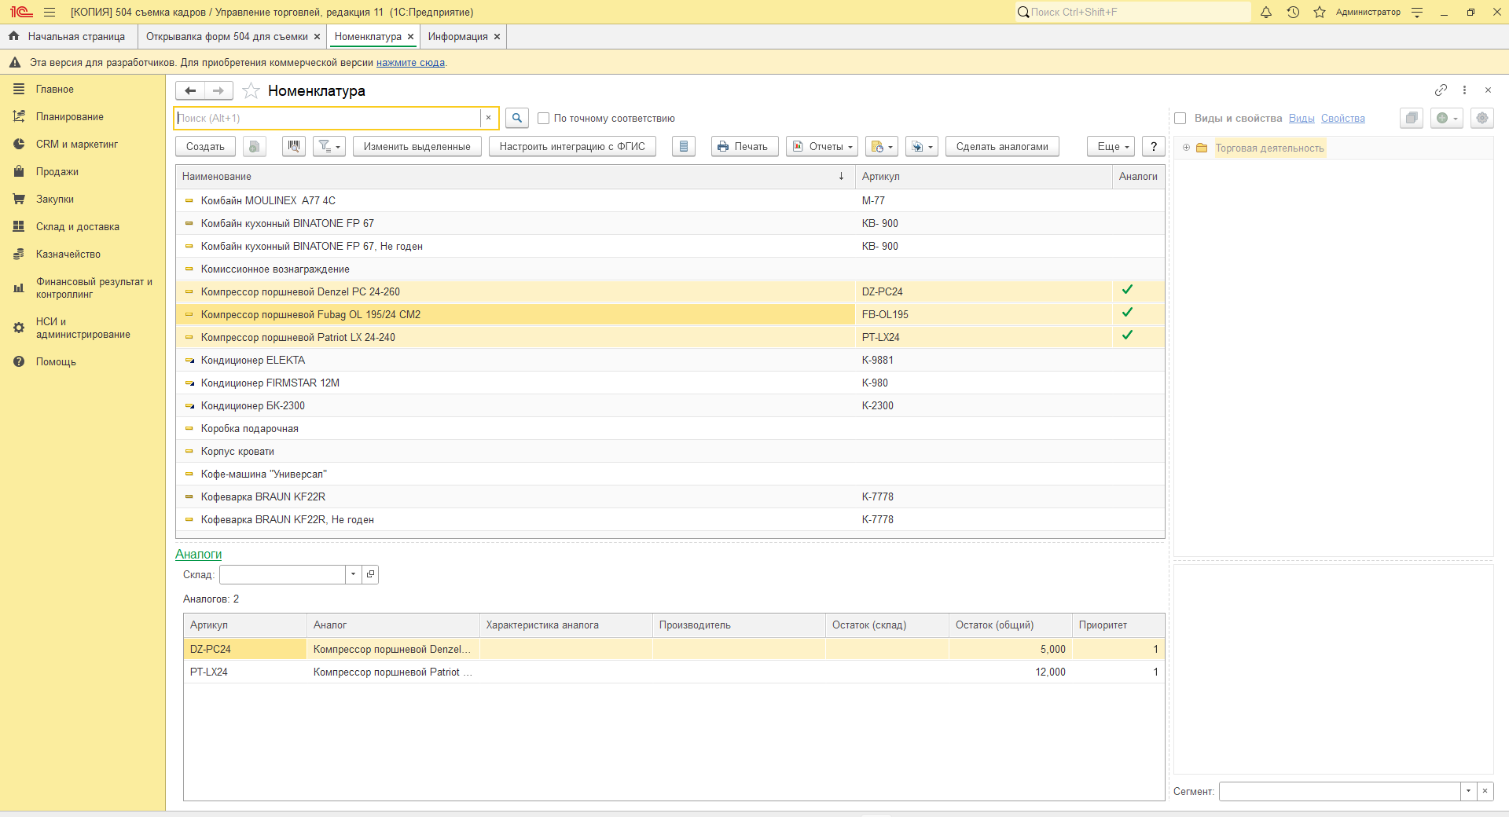Sort by Наименование column header
This screenshot has width=1509, height=817.
[515, 176]
